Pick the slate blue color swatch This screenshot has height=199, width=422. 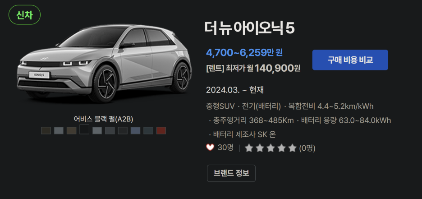pyautogui.click(x=136, y=130)
